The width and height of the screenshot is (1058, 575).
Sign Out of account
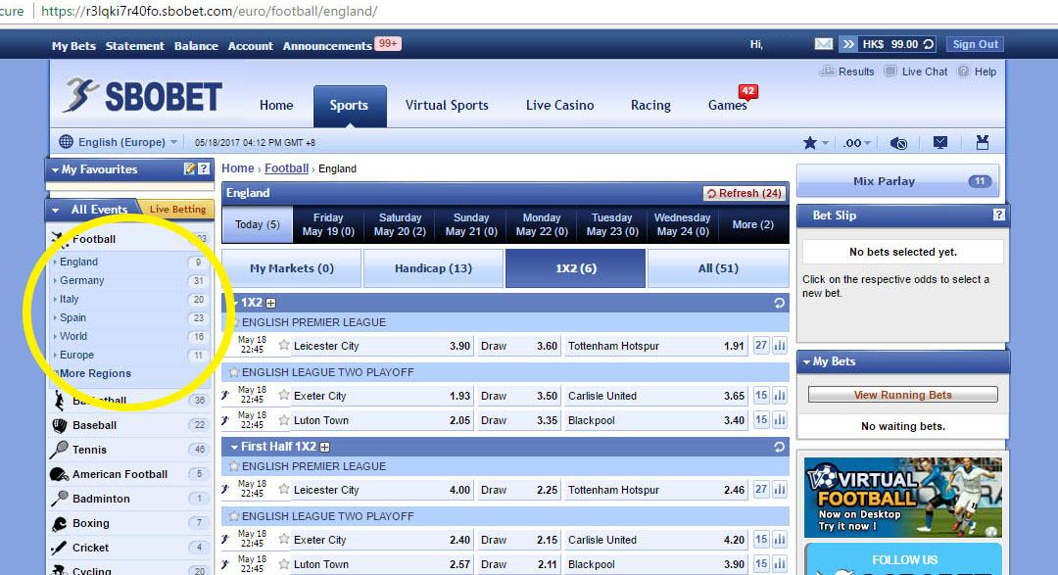click(x=975, y=44)
